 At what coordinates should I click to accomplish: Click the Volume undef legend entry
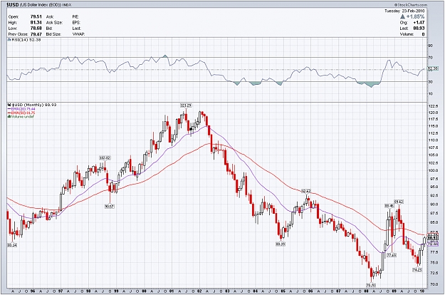pos(21,116)
